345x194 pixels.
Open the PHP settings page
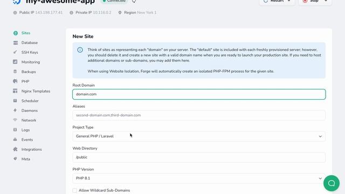(x=25, y=81)
